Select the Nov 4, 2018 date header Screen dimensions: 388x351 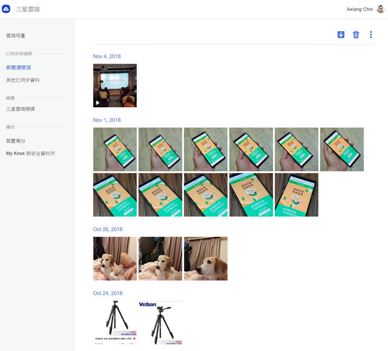coord(107,56)
